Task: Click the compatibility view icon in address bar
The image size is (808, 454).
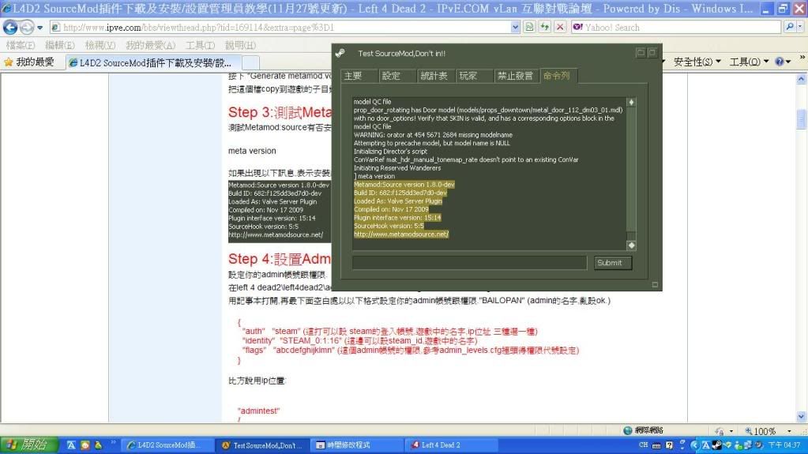Action: [529, 27]
